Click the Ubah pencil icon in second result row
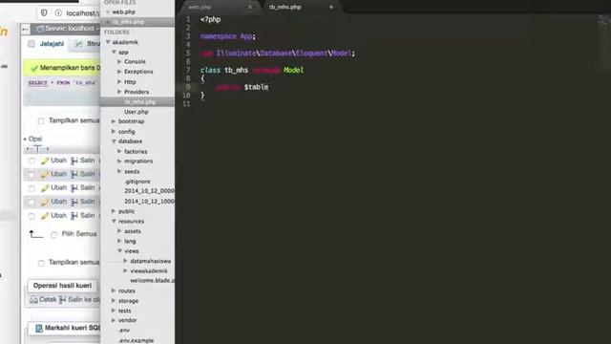The image size is (611, 344). 45,174
